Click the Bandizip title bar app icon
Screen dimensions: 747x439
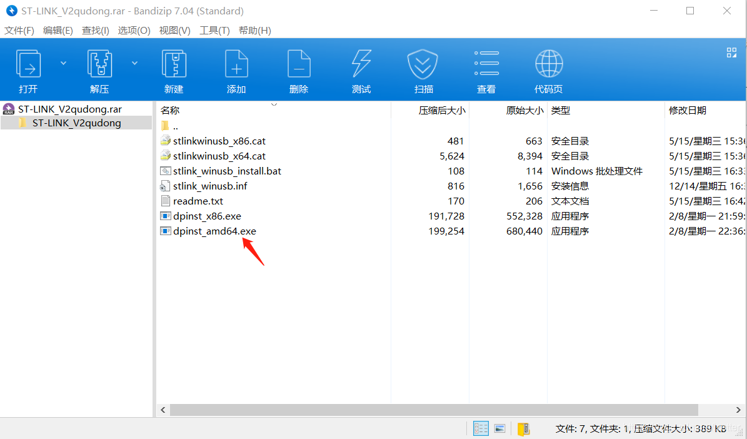[11, 11]
